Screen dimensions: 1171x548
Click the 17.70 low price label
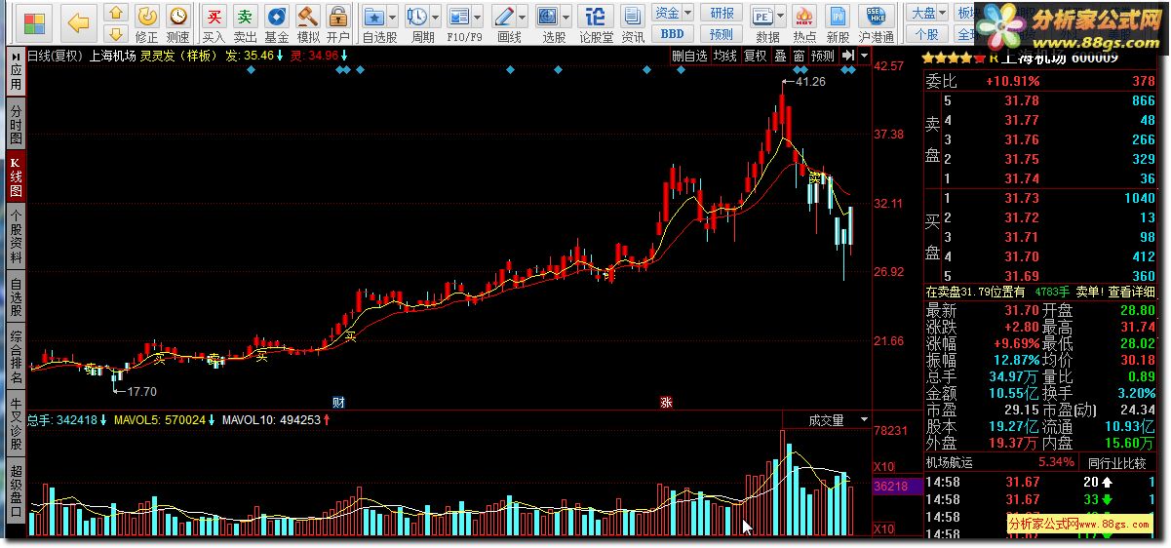(142, 391)
